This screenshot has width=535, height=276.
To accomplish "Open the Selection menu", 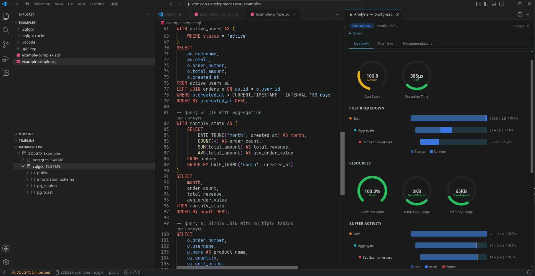I will tap(42, 4).
